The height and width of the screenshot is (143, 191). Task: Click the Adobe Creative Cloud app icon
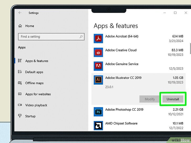pyautogui.click(x=98, y=52)
